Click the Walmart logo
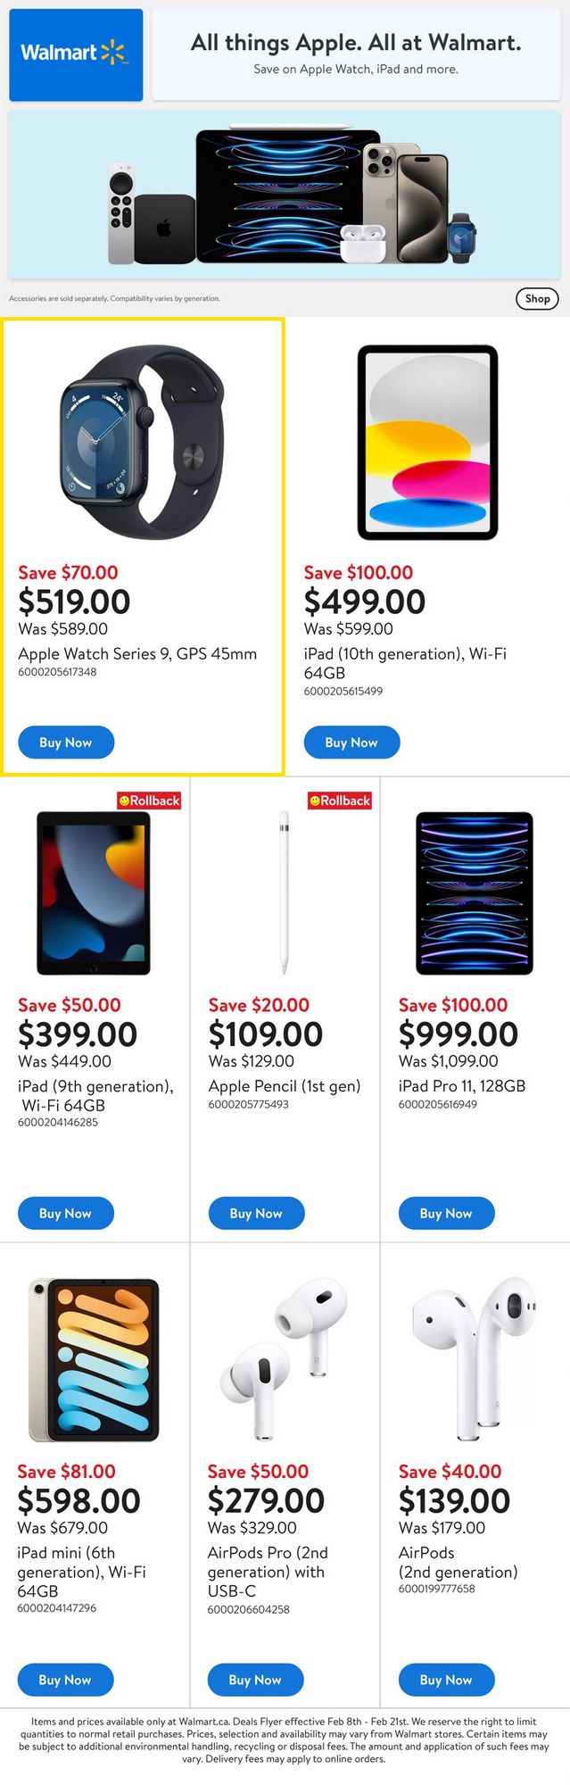This screenshot has height=1785, width=570. pos(76,54)
